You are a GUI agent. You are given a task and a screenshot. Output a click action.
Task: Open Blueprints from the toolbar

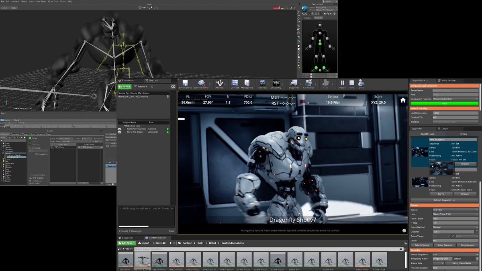tap(294, 84)
